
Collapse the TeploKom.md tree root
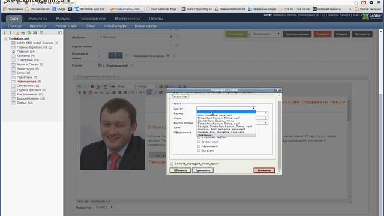tap(5, 38)
